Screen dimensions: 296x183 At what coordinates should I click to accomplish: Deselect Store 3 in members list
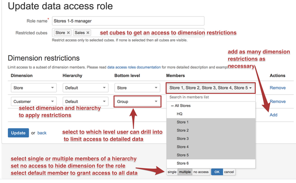(x=183, y=138)
